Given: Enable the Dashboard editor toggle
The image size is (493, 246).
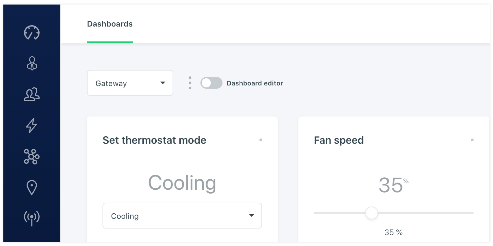Looking at the screenshot, I should pyautogui.click(x=211, y=83).
